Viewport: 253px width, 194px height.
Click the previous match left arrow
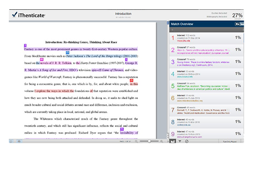pos(172,30)
